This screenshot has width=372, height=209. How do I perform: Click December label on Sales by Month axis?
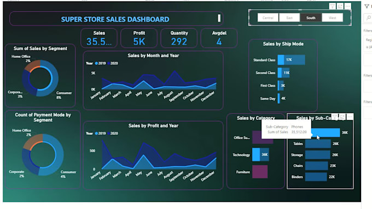[208, 96]
